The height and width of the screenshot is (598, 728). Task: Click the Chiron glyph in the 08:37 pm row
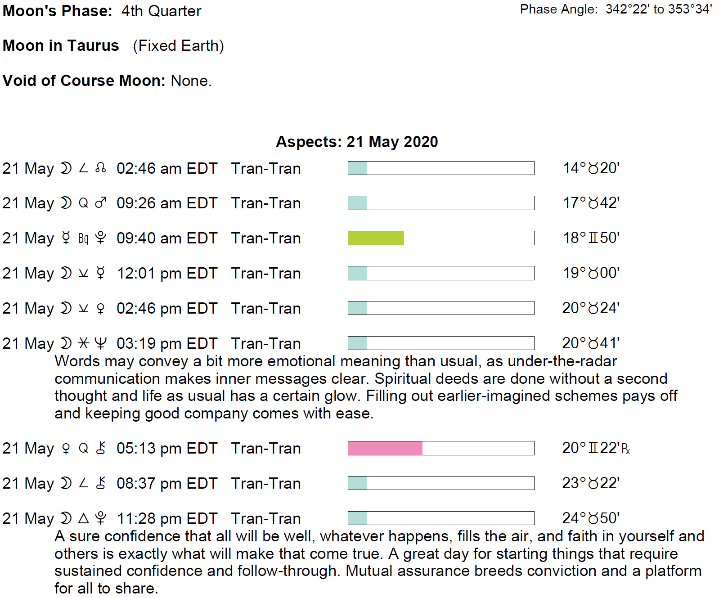tap(101, 483)
